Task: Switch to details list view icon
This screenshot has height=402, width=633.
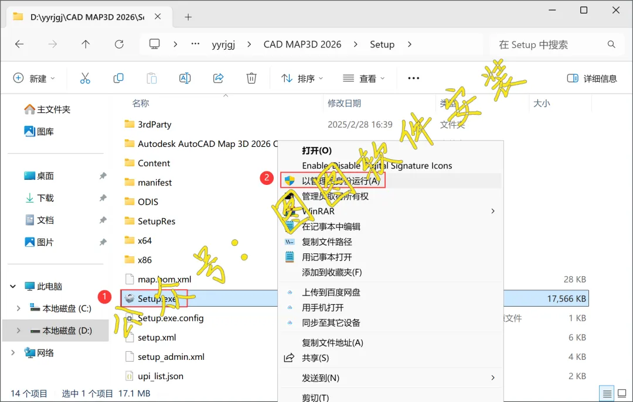Action: click(x=607, y=393)
